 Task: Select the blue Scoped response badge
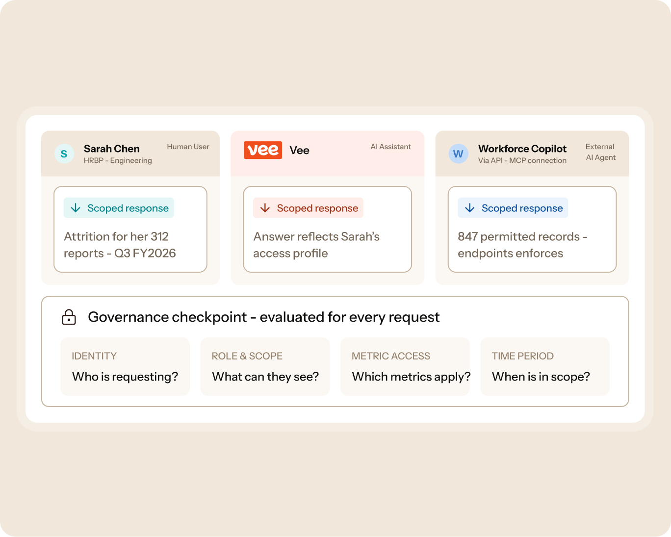pos(513,208)
